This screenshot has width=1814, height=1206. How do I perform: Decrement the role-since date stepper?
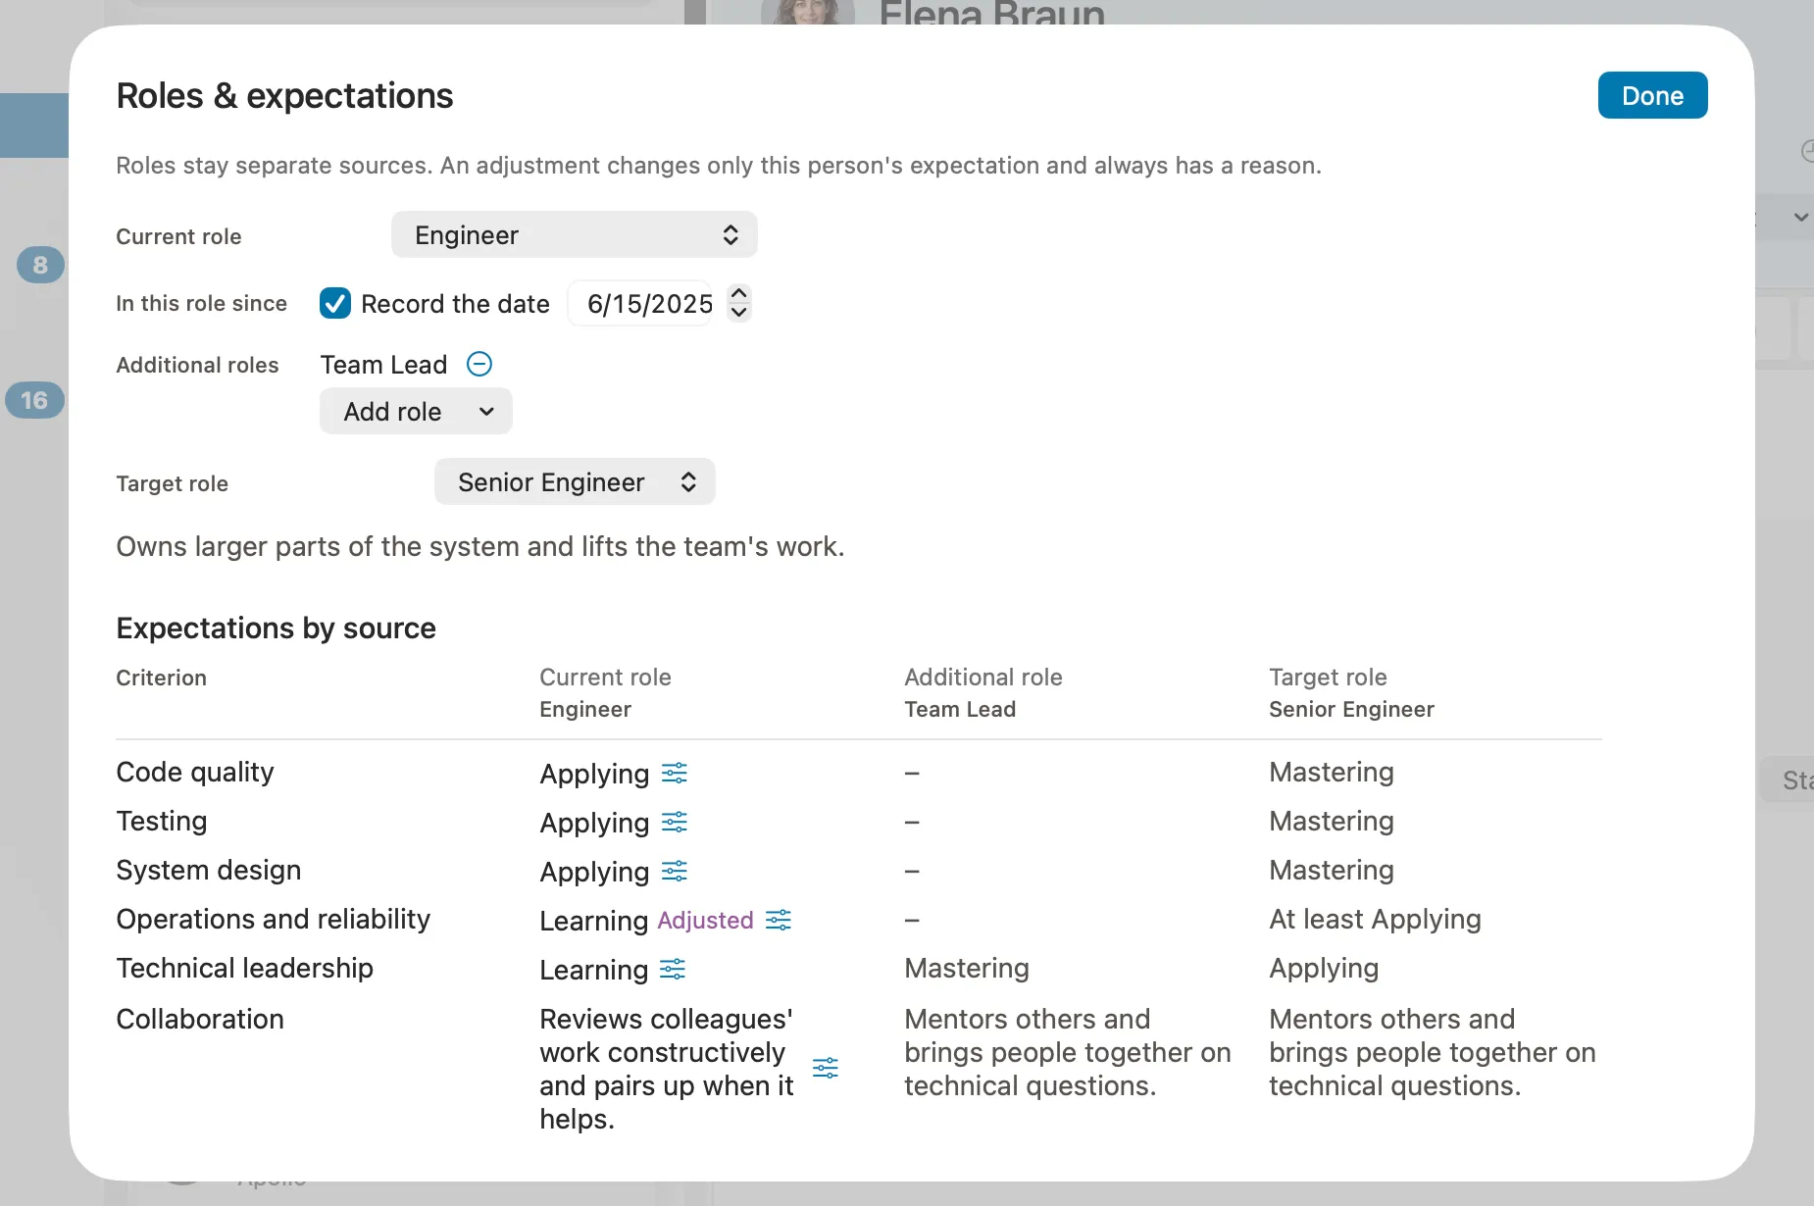(739, 313)
